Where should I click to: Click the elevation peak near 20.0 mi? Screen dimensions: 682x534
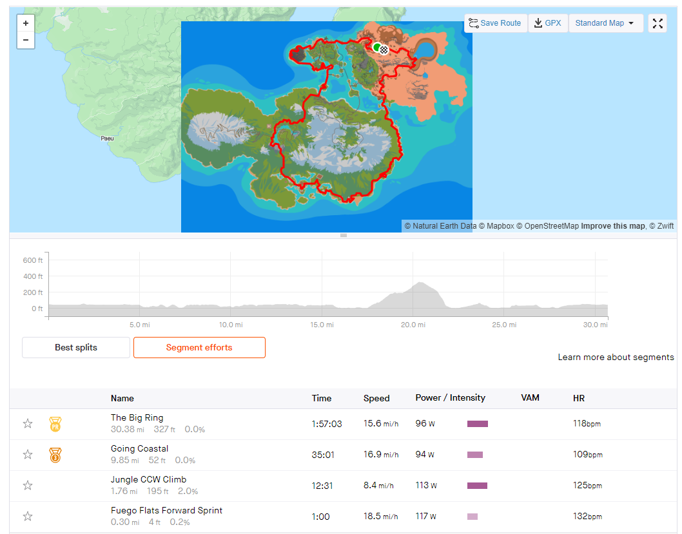pos(420,283)
